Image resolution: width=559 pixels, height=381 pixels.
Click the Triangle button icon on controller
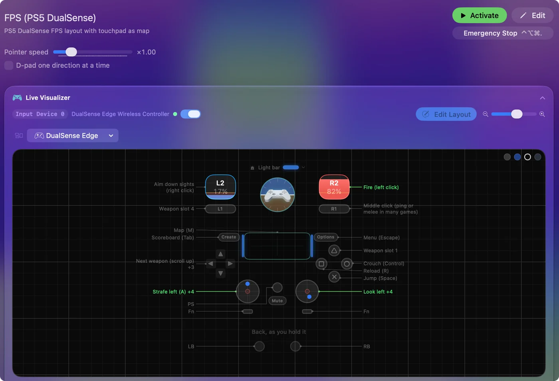point(334,250)
